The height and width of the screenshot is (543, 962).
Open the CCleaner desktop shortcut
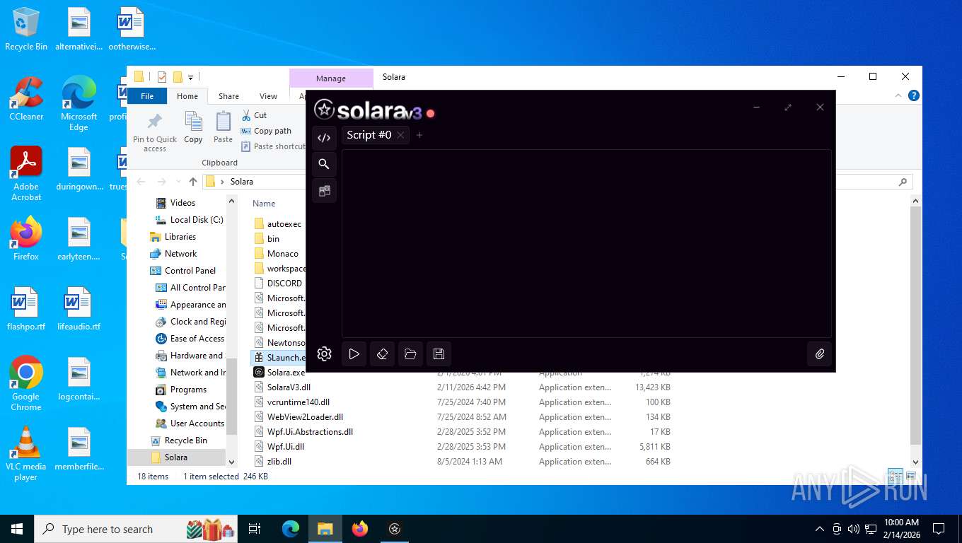click(26, 100)
